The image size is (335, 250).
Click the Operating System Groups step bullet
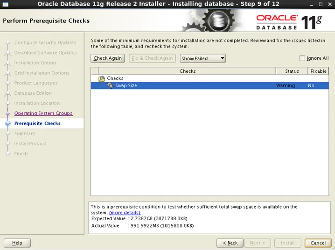click(8, 113)
